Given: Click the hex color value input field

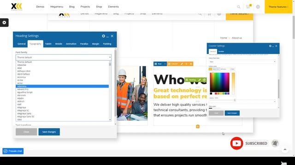Looking at the screenshot, I should click(x=225, y=69).
